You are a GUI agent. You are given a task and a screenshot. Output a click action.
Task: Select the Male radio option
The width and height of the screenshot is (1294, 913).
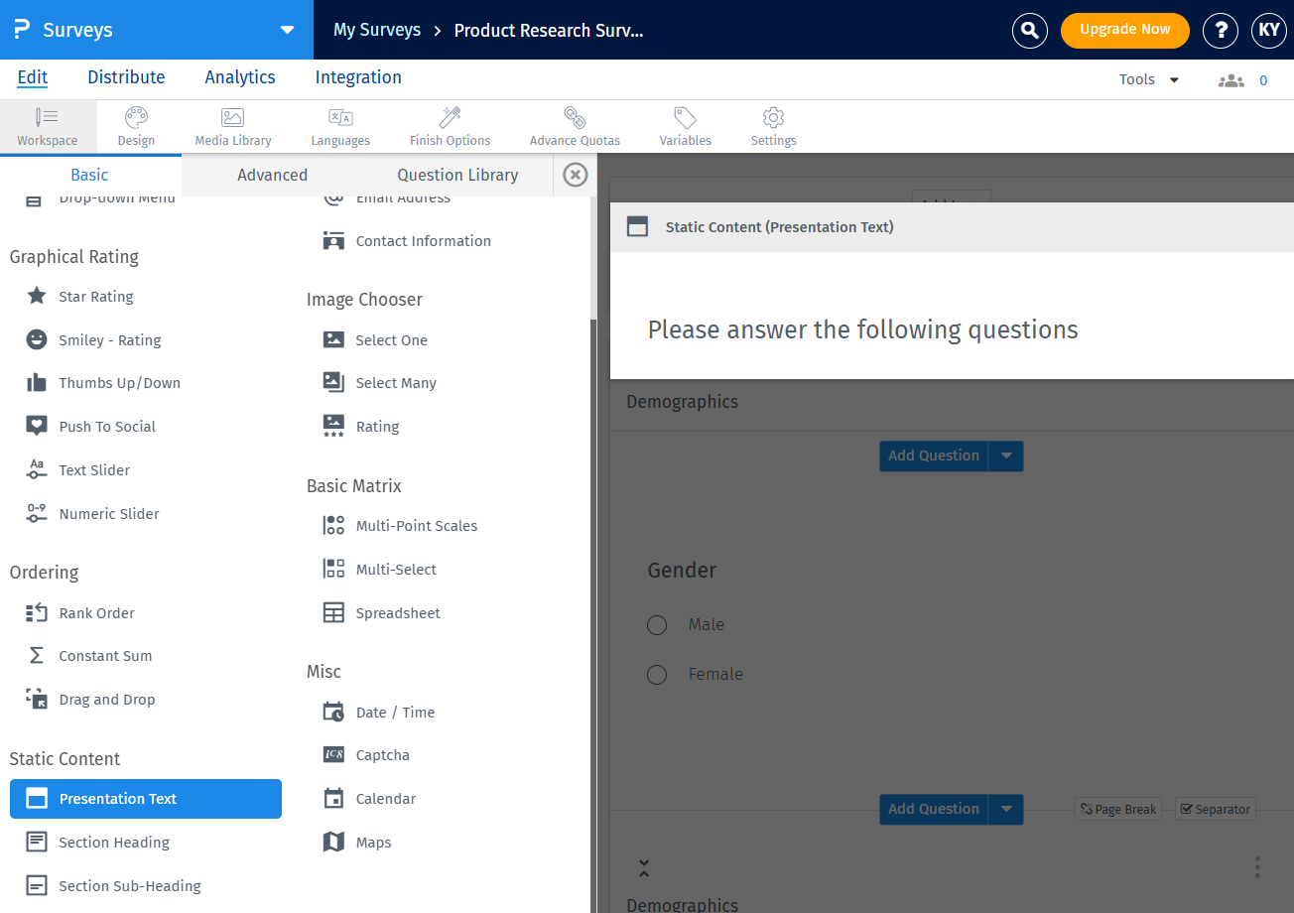[x=657, y=625]
